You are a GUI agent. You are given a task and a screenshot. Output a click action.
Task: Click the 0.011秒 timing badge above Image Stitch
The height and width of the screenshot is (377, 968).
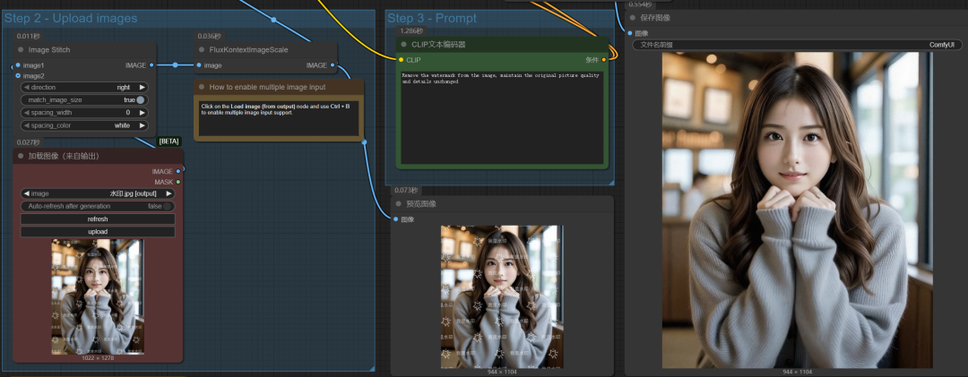pos(28,37)
